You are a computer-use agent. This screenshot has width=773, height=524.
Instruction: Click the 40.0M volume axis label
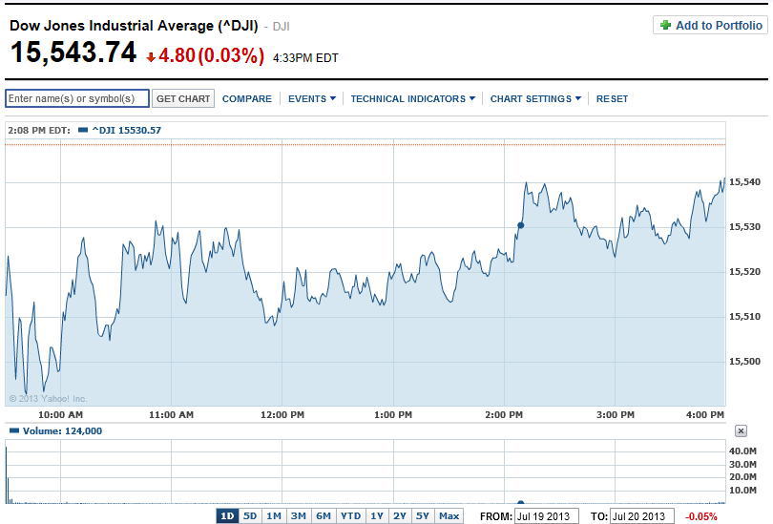coord(742,451)
